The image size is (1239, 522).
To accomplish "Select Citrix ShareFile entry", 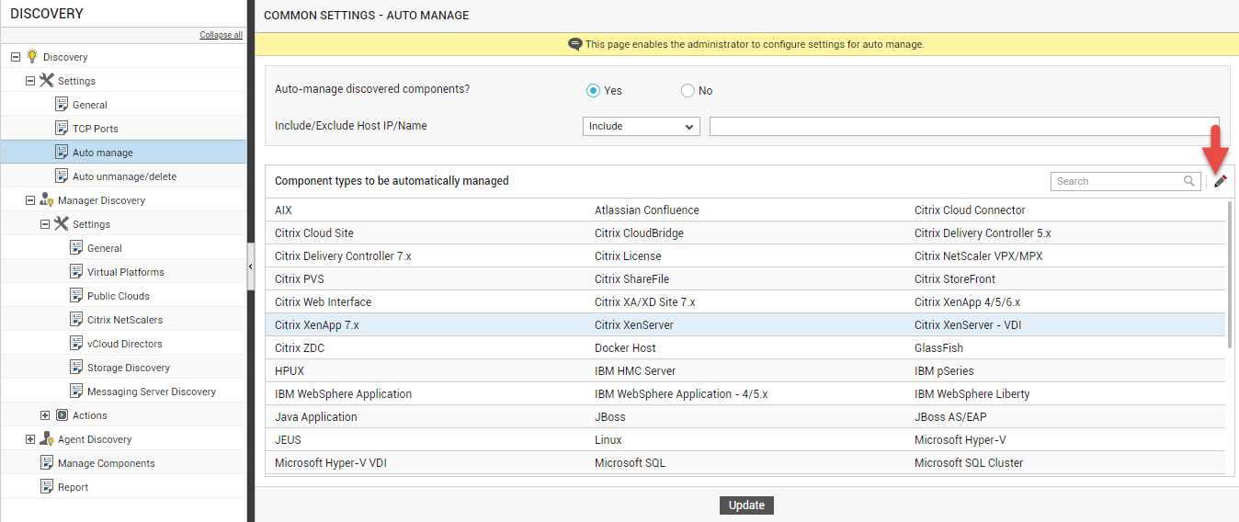I will [631, 279].
